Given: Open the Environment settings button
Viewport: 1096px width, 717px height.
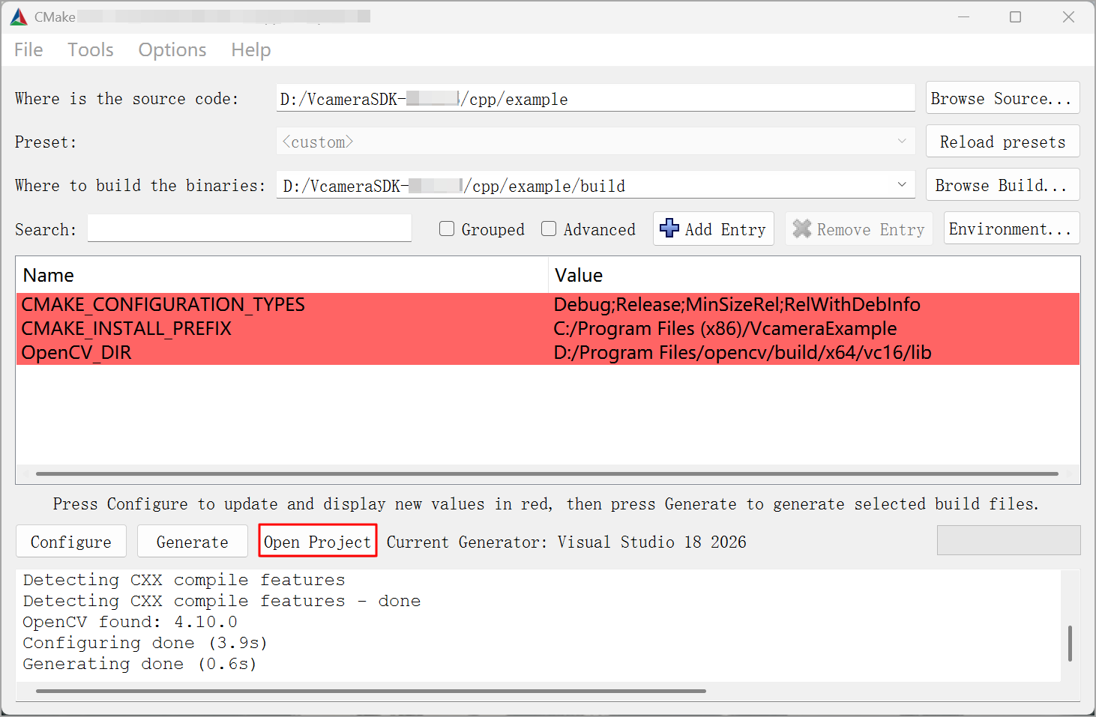Looking at the screenshot, I should pyautogui.click(x=1011, y=229).
